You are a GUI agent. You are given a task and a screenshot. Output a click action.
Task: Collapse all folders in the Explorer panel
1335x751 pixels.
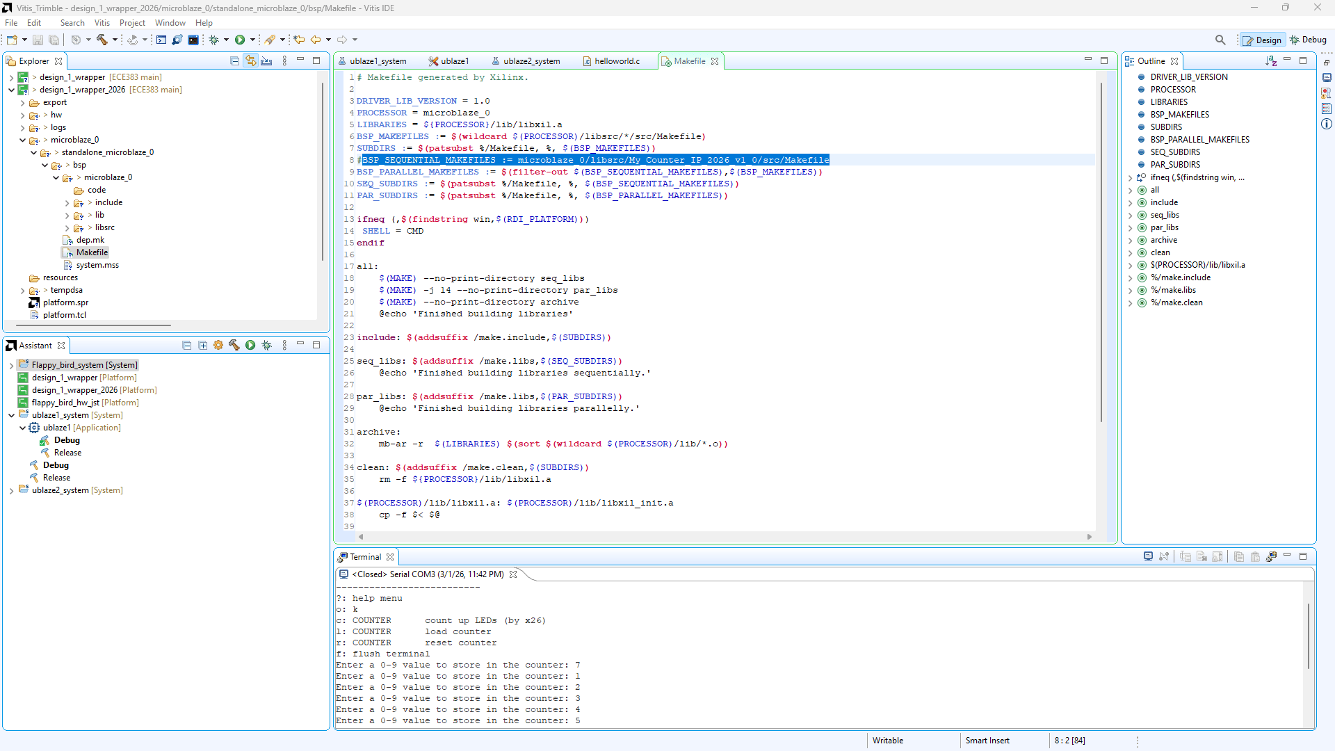pyautogui.click(x=234, y=60)
